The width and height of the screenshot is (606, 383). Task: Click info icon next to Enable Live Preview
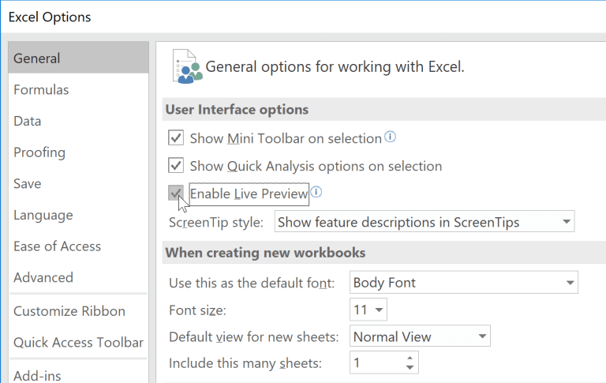point(316,192)
